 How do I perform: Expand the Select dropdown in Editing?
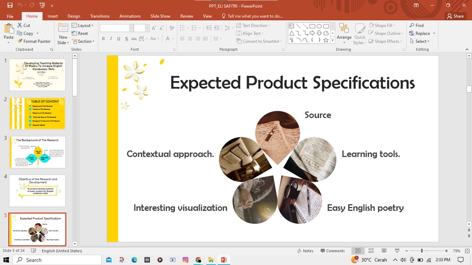pos(421,41)
